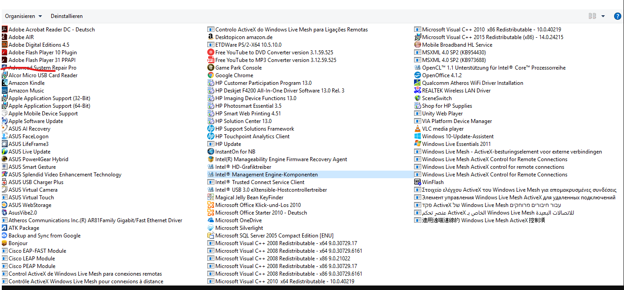
Task: Select OpenCL 1.1 Unterstützung für Intel Core
Action: pos(490,68)
